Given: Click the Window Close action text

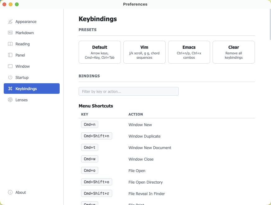Looking at the screenshot, I should [141, 159].
